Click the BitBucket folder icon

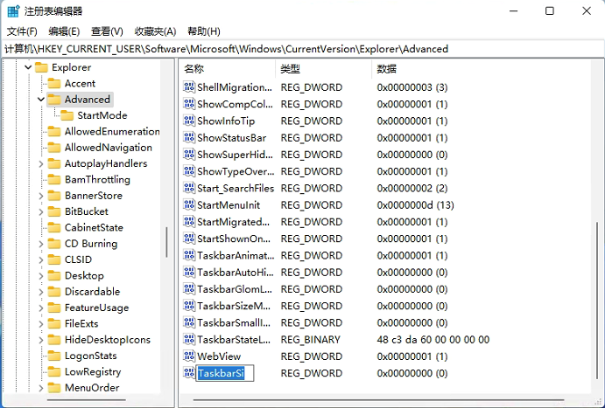coord(54,211)
